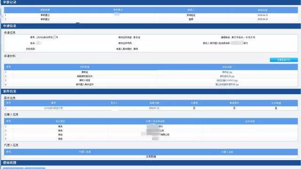Click the 立案日期 column header
Image resolution: width=301 pixels, height=169 pixels.
coord(154,103)
